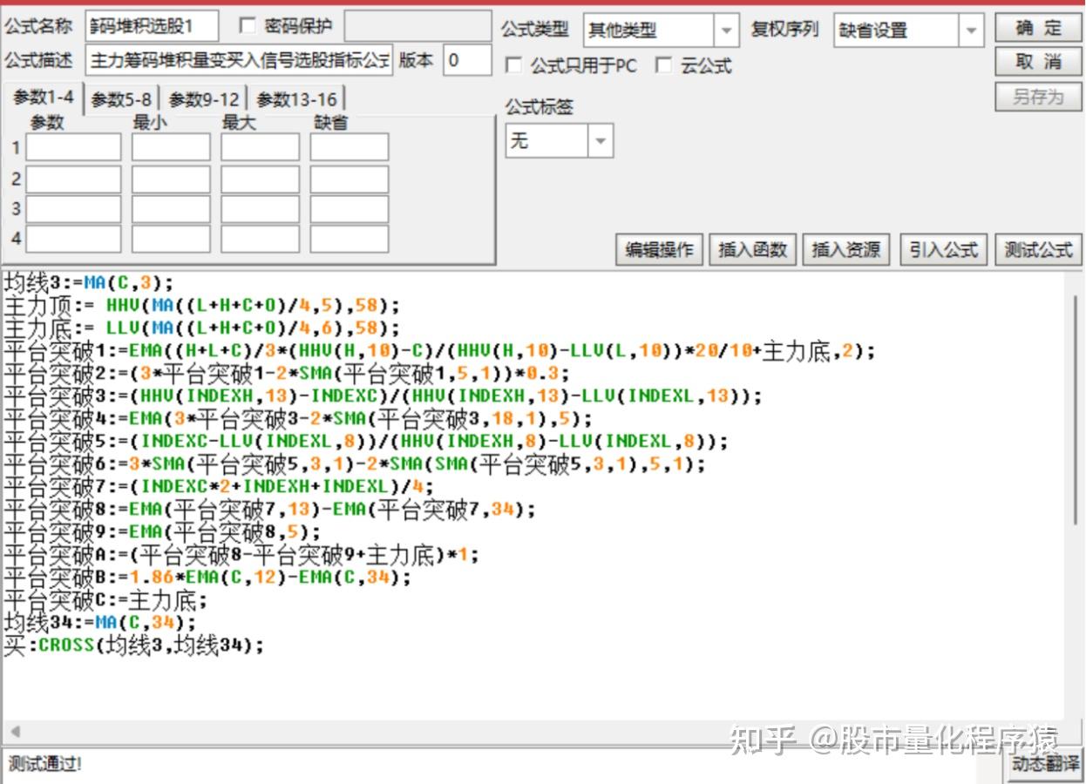The width and height of the screenshot is (1086, 784).
Task: Switch to 参数13-16 tab
Action: point(296,99)
